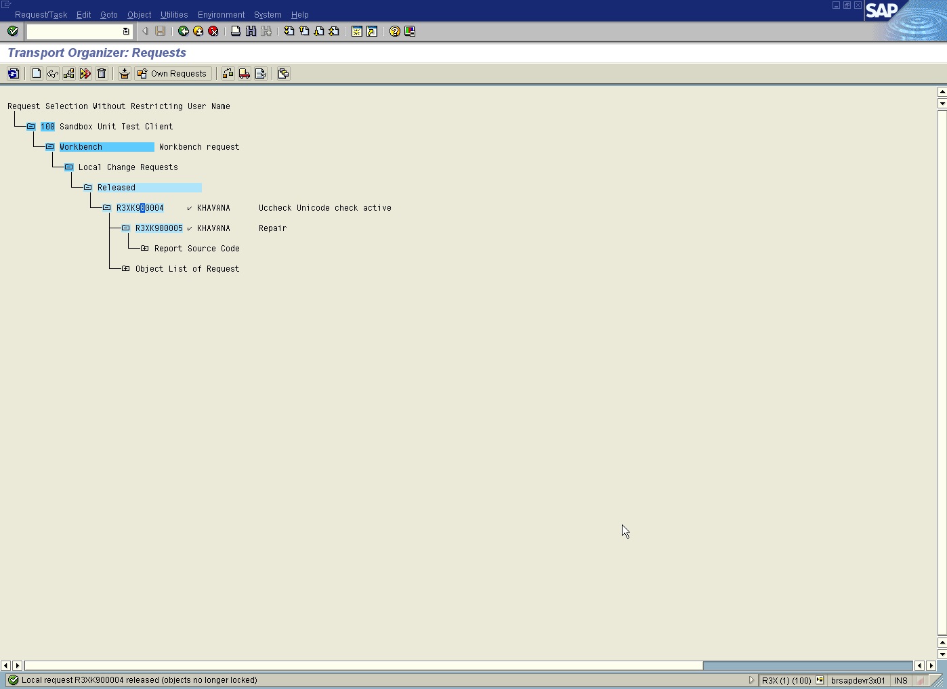
Task: Click the green Enter checkmark icon
Action: pos(12,31)
